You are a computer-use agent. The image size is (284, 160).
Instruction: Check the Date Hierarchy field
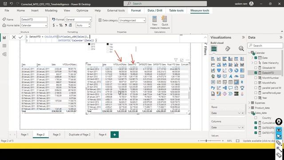(x=256, y=63)
